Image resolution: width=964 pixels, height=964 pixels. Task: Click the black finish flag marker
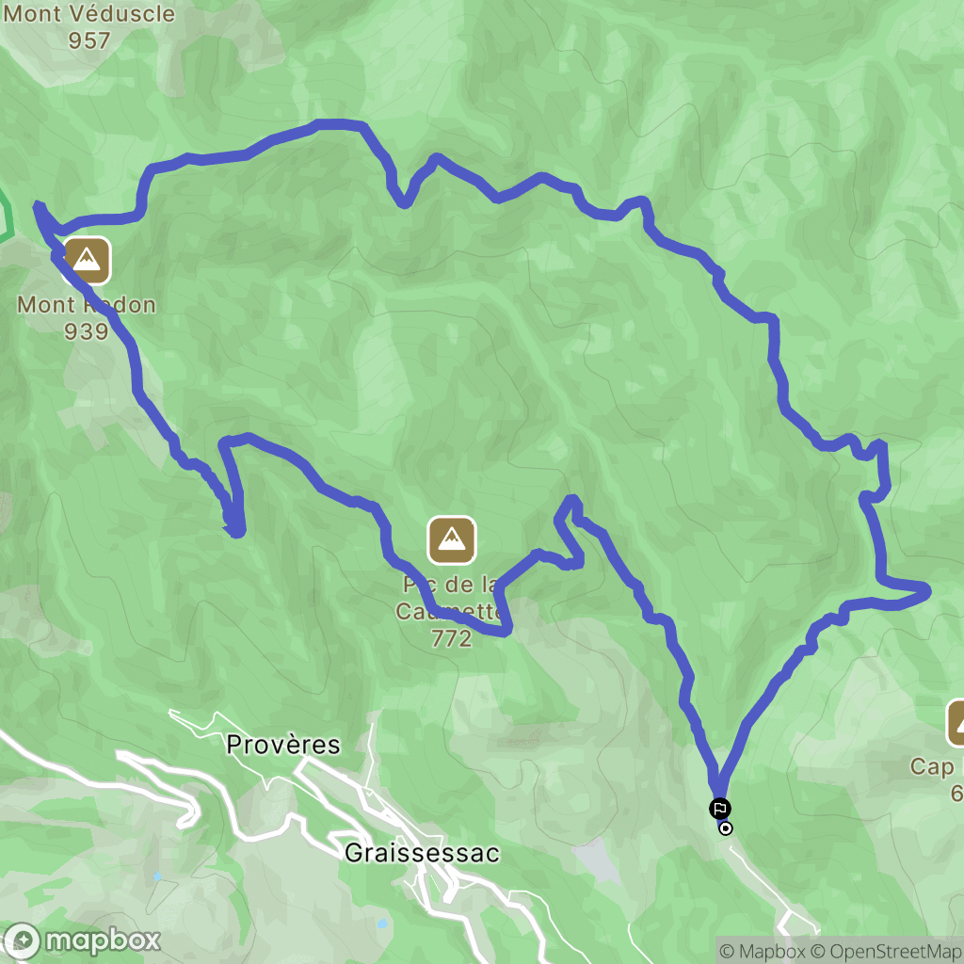[x=720, y=808]
